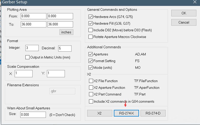This screenshot has height=125, width=200.
Task: Click the inches units button
Action: (66, 32)
